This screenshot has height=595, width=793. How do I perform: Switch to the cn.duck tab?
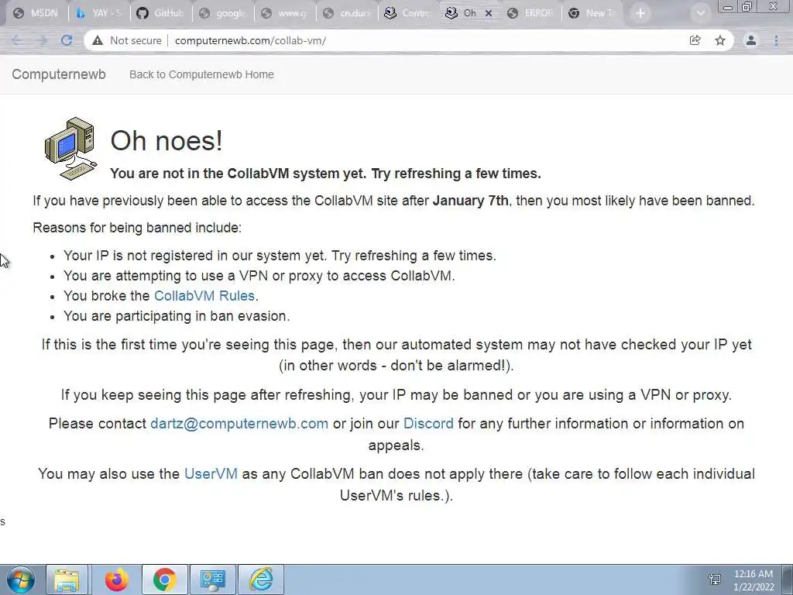click(346, 14)
